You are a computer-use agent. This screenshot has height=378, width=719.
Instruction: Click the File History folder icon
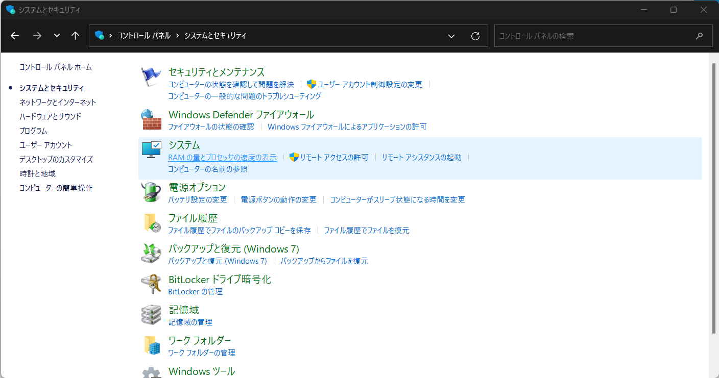click(x=151, y=223)
